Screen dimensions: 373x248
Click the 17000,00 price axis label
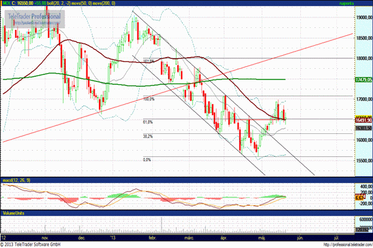pyautogui.click(x=364, y=99)
